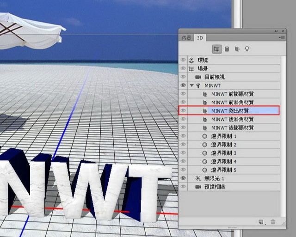Switch to the 3D tab
Screen dimensions: 296x237
(x=200, y=38)
